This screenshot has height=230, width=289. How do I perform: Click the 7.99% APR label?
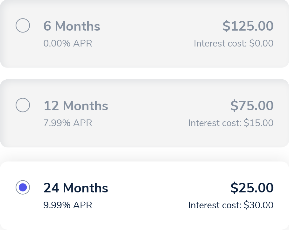[x=68, y=123]
